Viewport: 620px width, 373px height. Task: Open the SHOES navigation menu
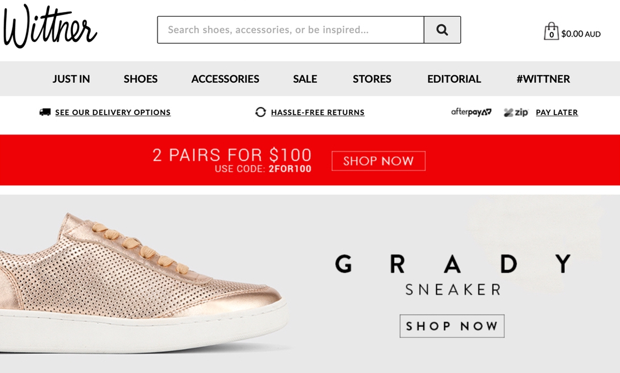141,79
